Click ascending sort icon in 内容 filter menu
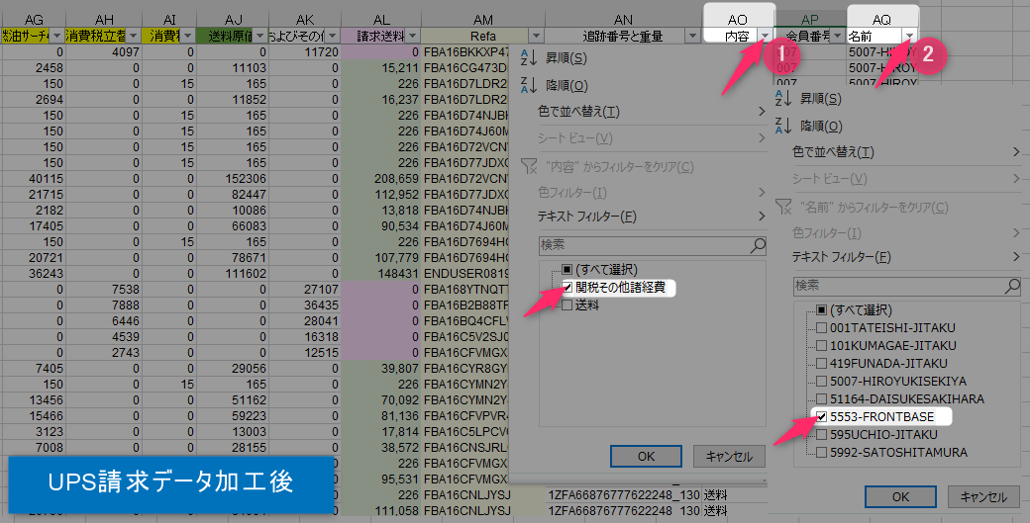This screenshot has width=1030, height=523. [528, 57]
